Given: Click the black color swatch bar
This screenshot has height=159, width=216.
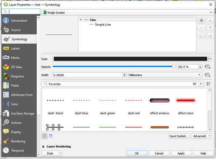Looking at the screenshot, I should coord(130,59).
